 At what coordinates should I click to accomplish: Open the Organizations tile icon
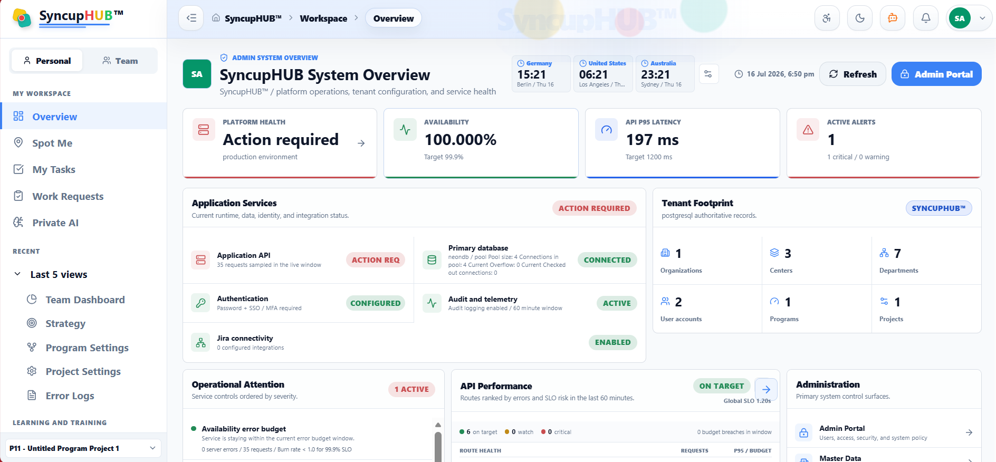click(x=665, y=253)
